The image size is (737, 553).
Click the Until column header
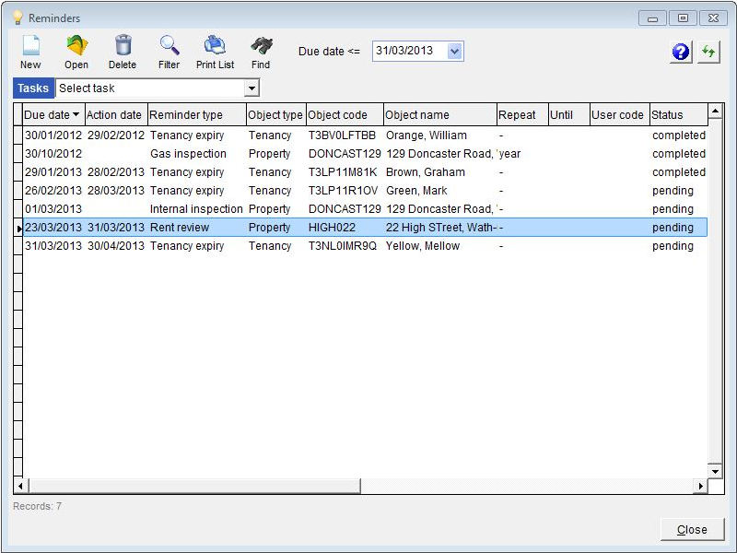click(x=569, y=114)
